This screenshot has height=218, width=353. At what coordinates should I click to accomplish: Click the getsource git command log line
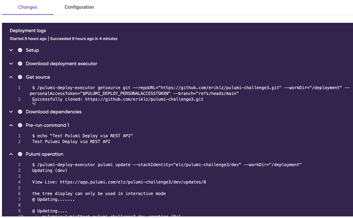191,88
